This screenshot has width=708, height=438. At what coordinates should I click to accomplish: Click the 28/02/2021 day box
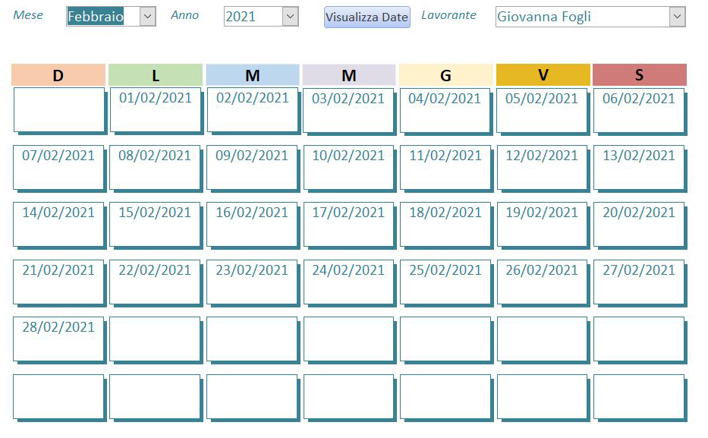[x=58, y=338]
